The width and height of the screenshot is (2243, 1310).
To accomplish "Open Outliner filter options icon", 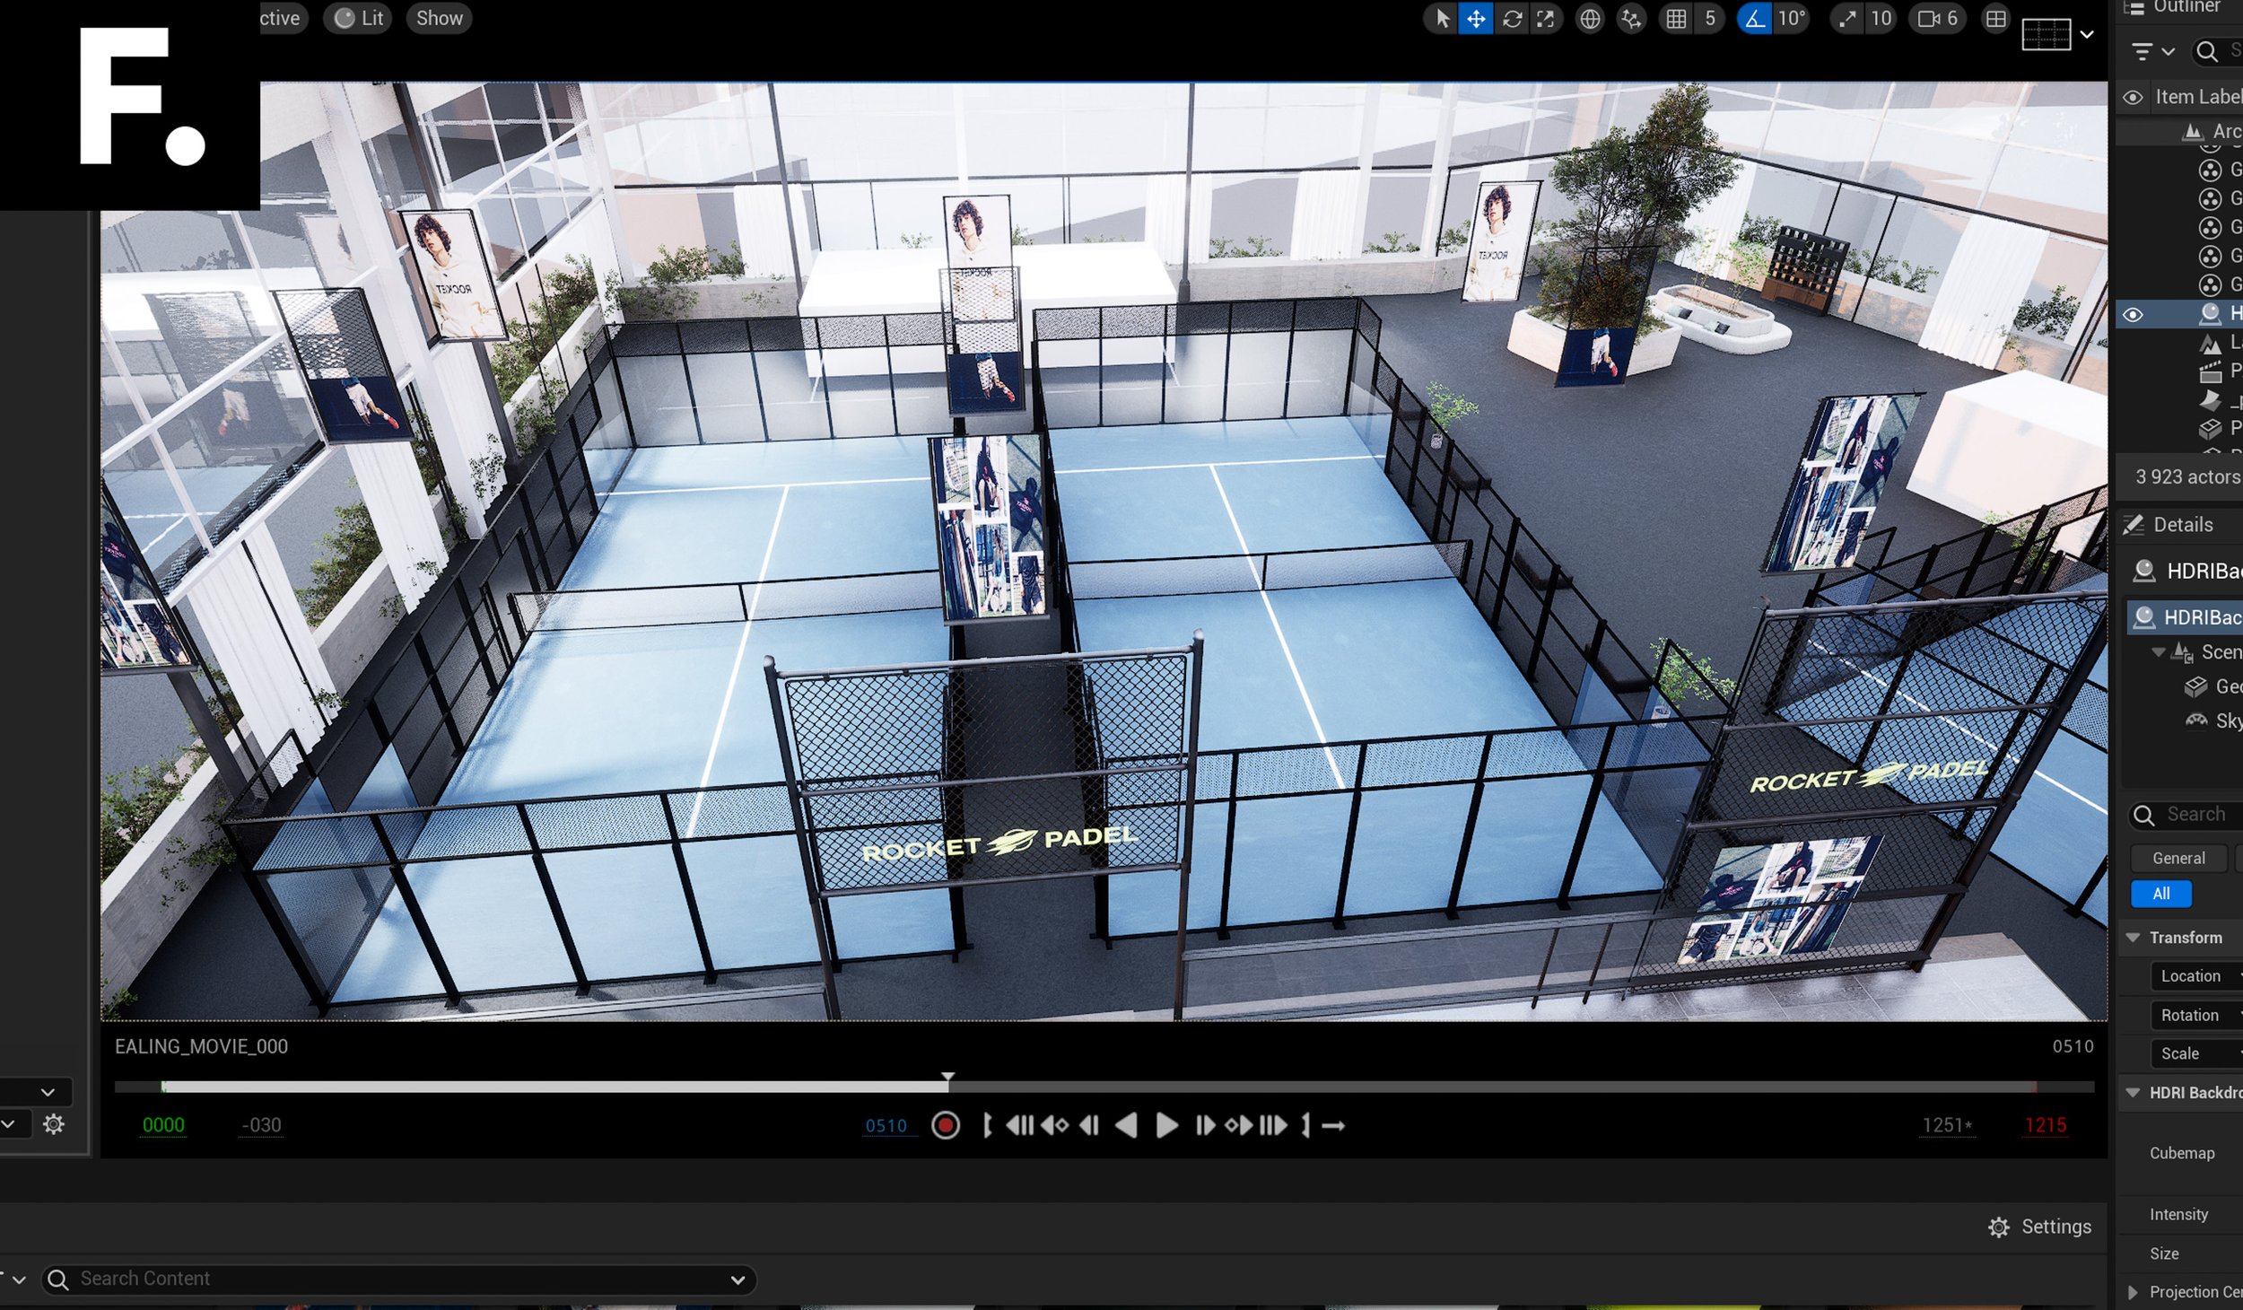I will (2143, 52).
